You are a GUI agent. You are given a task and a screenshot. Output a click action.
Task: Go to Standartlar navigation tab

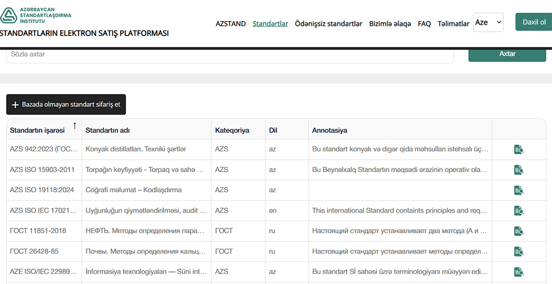(x=270, y=24)
